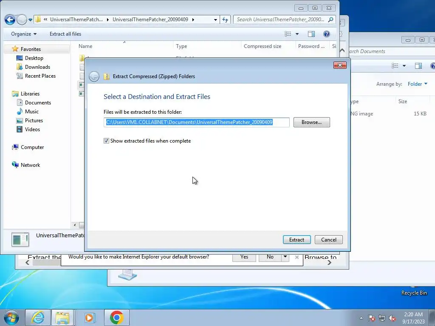The height and width of the screenshot is (326, 435).
Task: Click the wizard back arrow in Extract dialog
Action: click(x=94, y=76)
